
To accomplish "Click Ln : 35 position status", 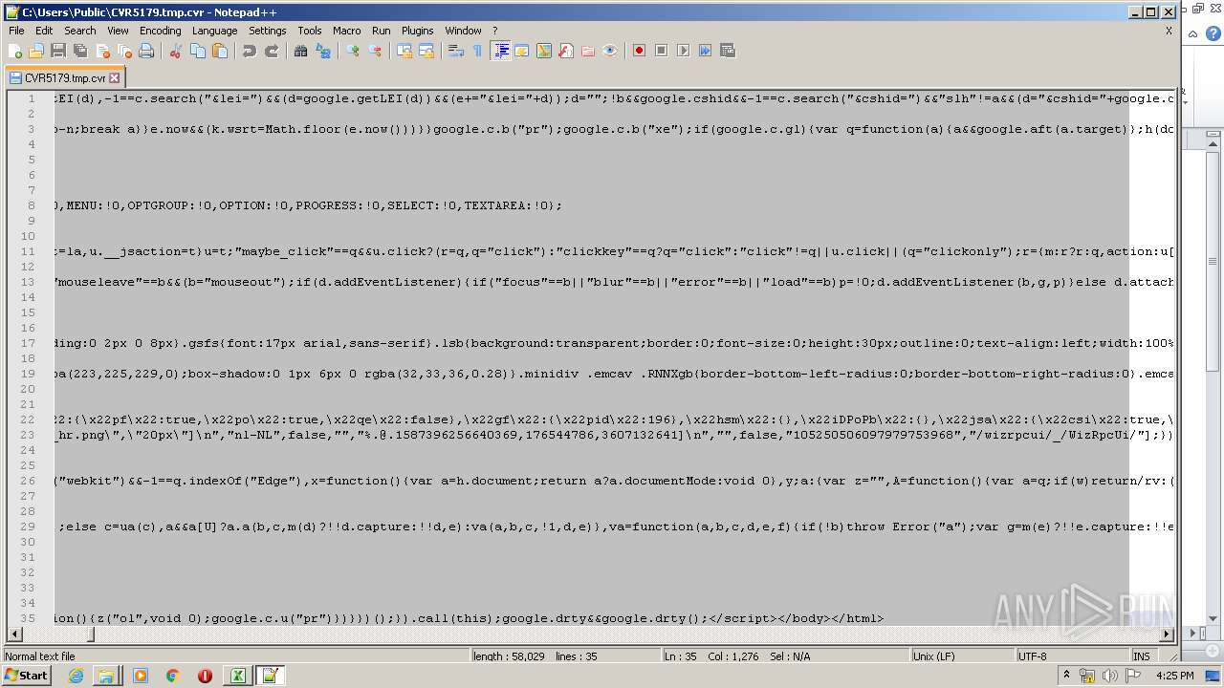I will (680, 656).
